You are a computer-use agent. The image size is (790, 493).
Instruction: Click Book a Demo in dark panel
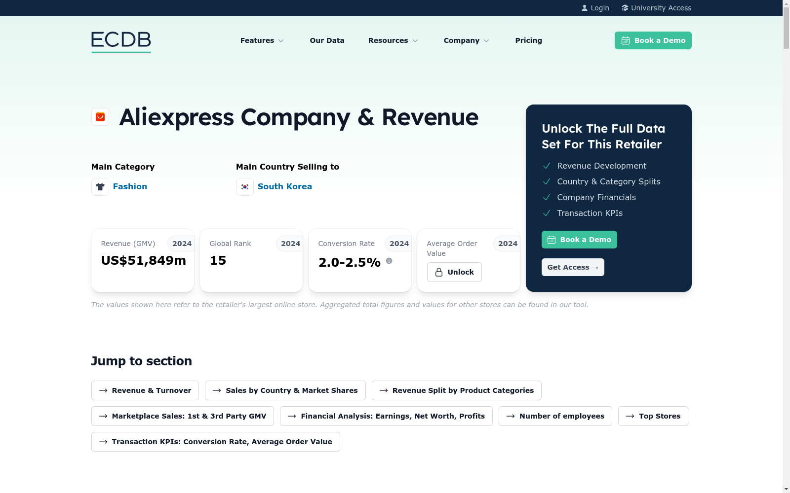pos(579,240)
